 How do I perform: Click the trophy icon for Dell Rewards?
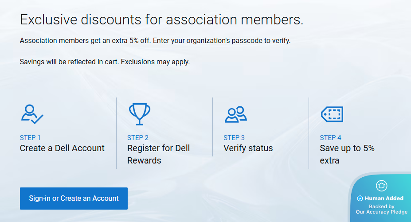point(139,114)
